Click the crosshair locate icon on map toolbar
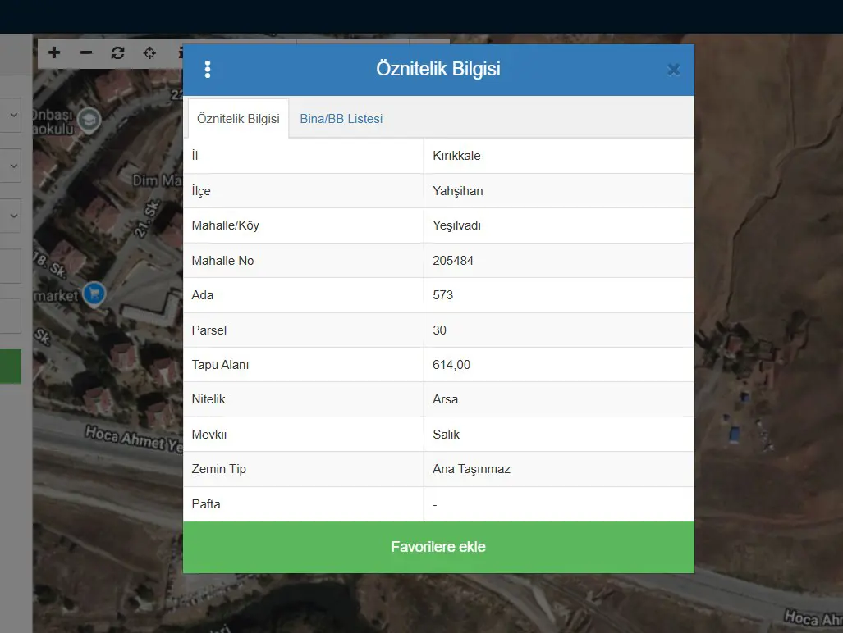The image size is (843, 633). click(x=149, y=52)
